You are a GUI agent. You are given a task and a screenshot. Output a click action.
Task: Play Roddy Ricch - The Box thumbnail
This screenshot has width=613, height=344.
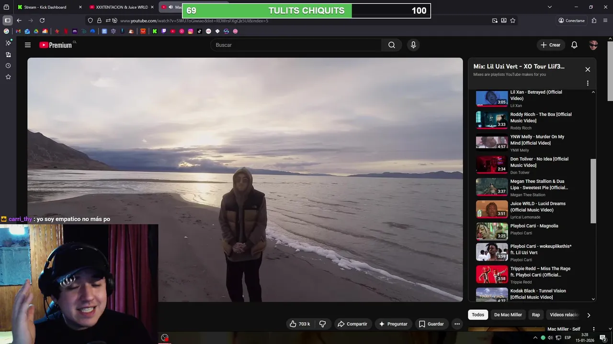(492, 120)
